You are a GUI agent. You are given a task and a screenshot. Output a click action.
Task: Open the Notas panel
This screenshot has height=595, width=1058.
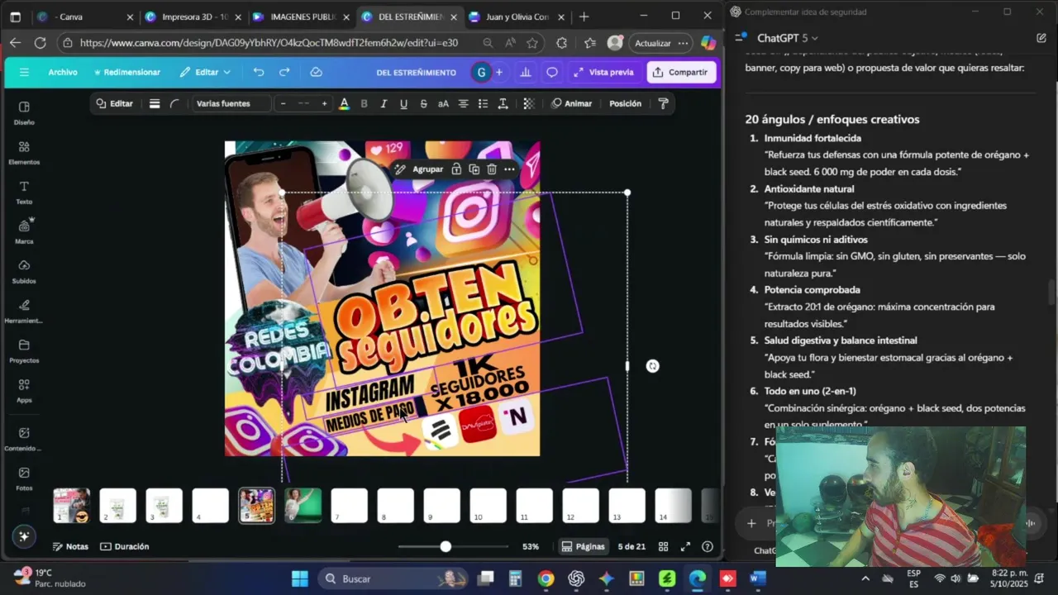point(70,547)
